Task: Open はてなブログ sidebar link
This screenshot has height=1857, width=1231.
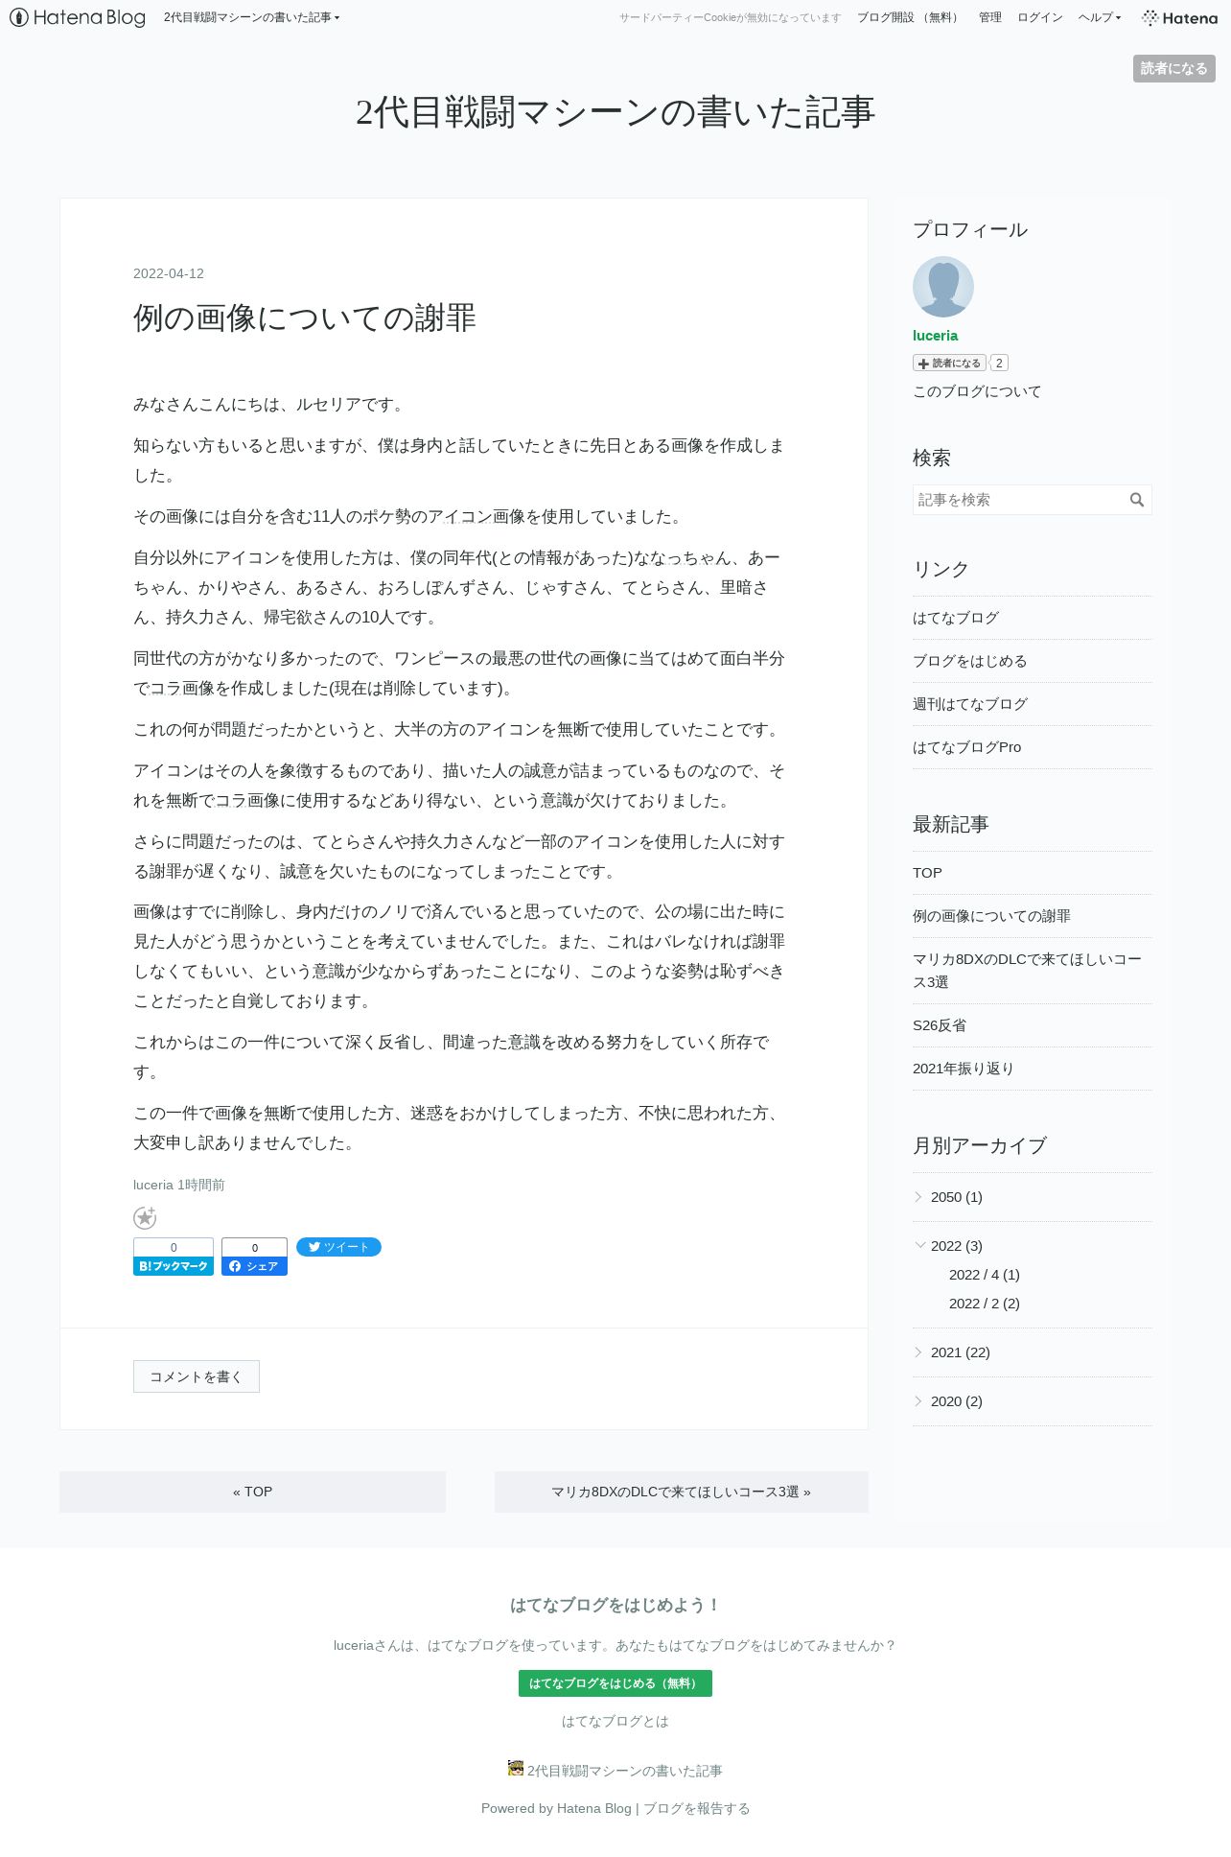Action: [x=956, y=618]
